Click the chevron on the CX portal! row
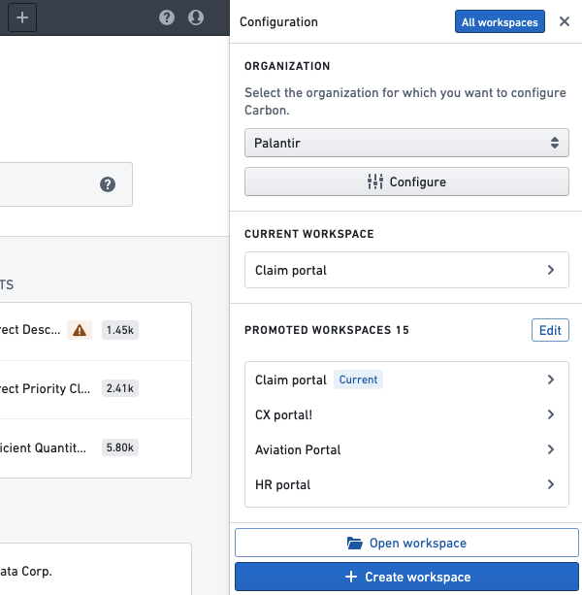The image size is (582, 595). [x=551, y=414]
